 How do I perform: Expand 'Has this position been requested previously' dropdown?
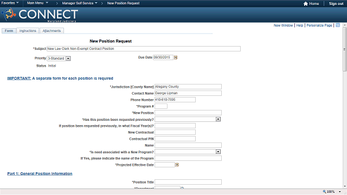(x=218, y=119)
